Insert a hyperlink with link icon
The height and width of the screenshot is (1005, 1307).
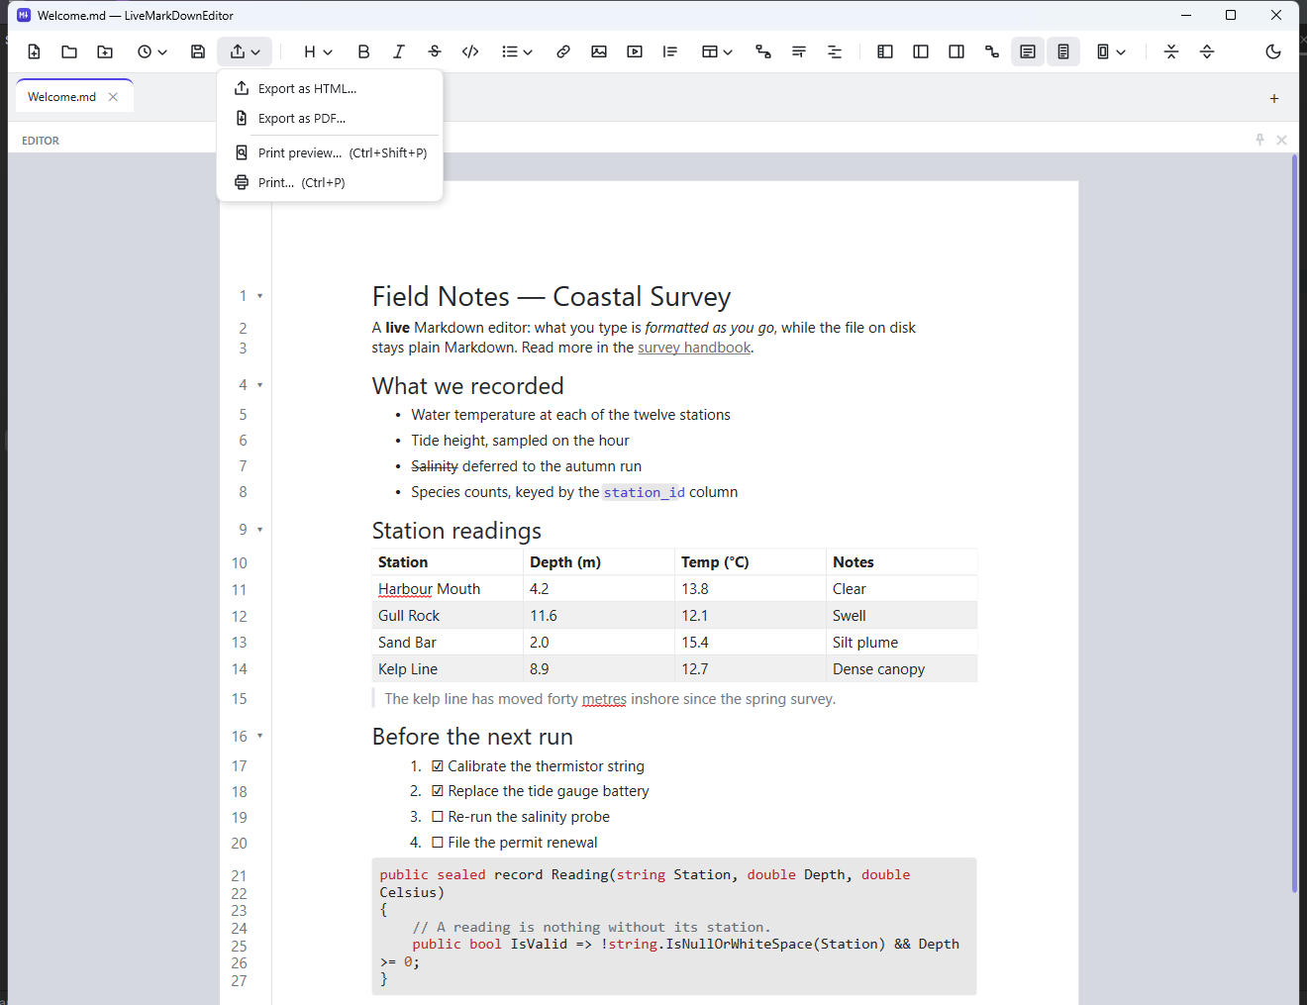563,51
